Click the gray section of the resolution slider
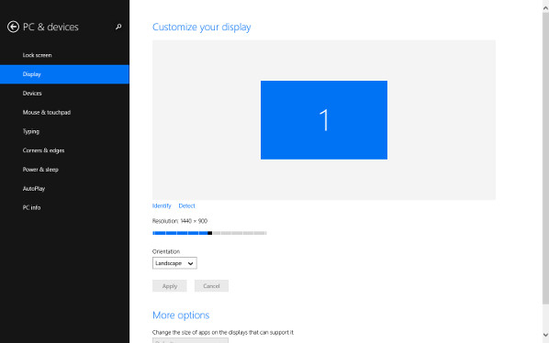This screenshot has height=343, width=549. (240, 233)
